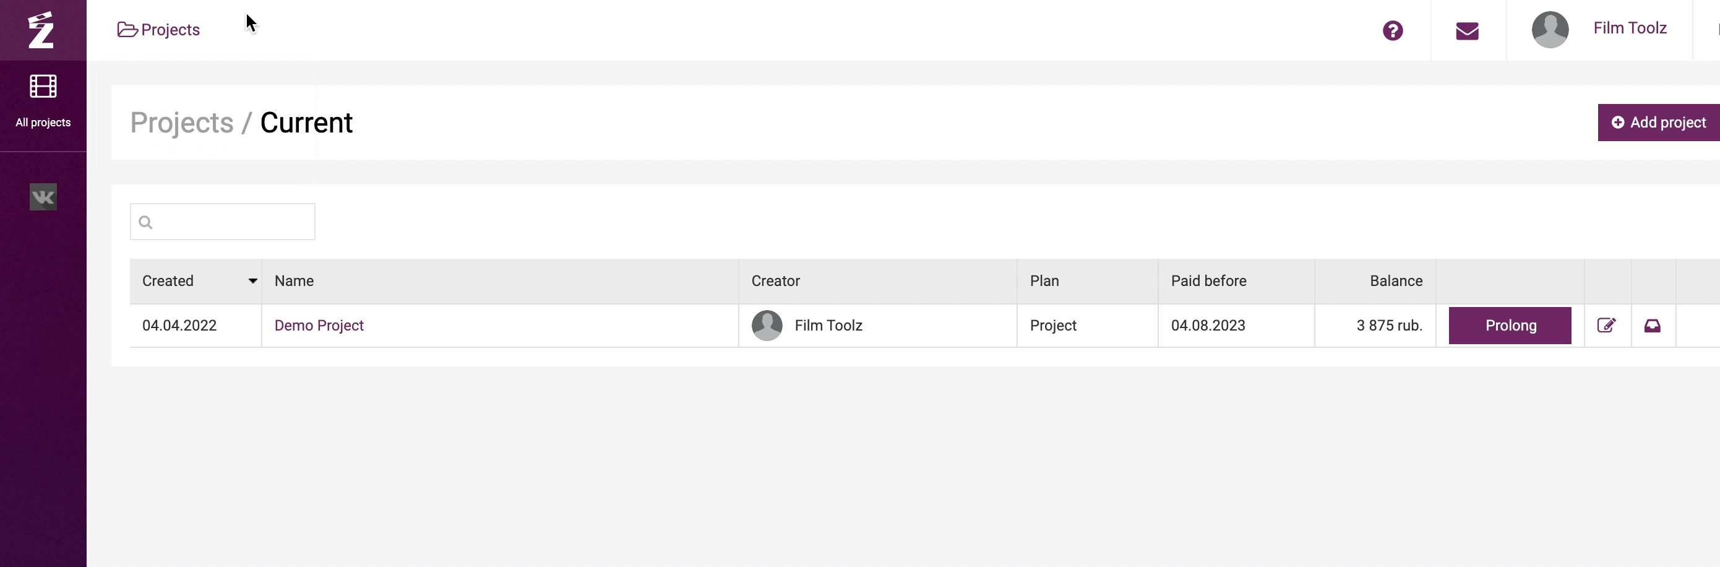Click the Add project button
1720x567 pixels.
pyautogui.click(x=1659, y=122)
